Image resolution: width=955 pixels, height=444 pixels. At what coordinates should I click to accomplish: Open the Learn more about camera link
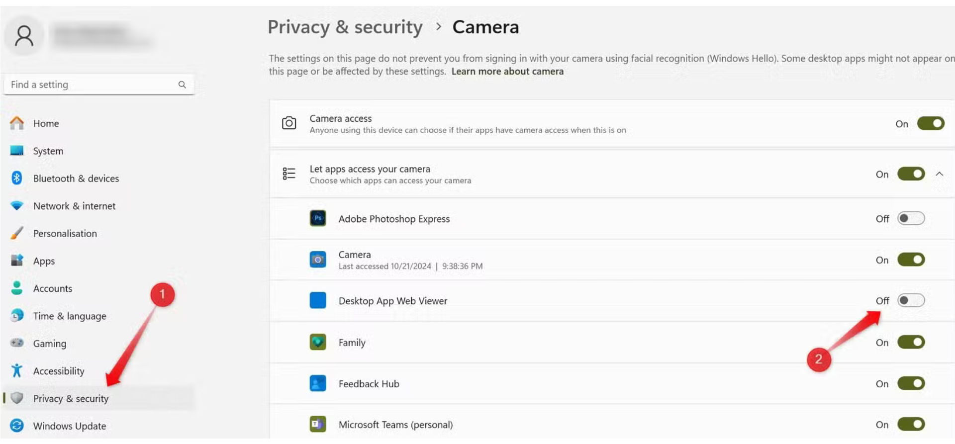pyautogui.click(x=507, y=71)
